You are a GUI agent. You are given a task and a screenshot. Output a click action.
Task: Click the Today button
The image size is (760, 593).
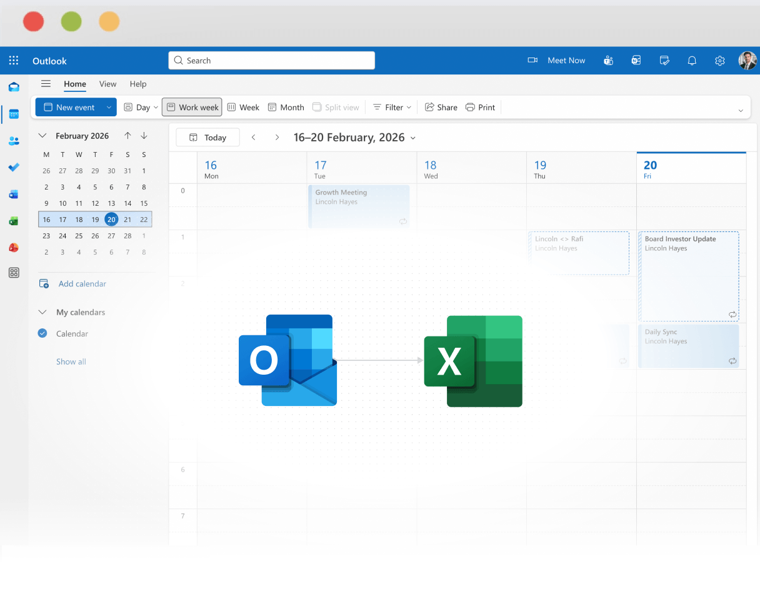[x=207, y=137]
